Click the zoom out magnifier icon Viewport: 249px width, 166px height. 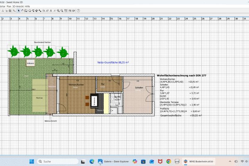(x=62, y=11)
